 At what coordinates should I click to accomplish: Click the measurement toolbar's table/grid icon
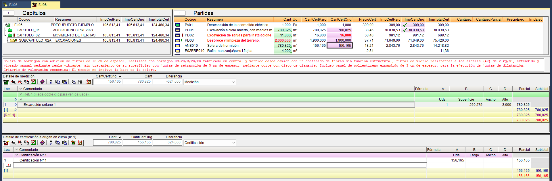click(6, 82)
